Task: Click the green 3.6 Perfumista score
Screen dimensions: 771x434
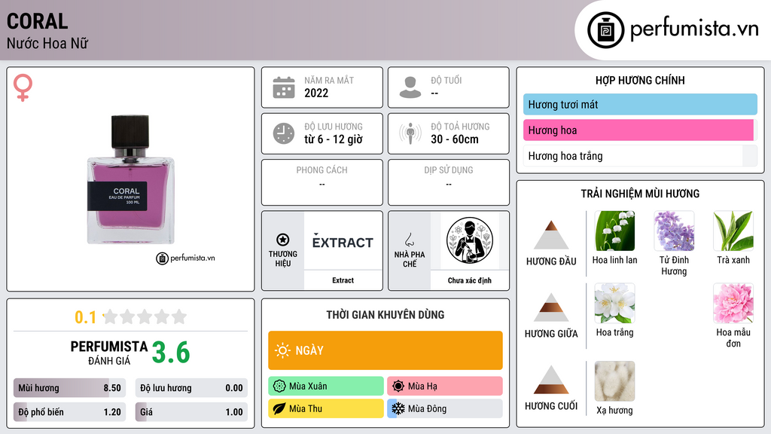Action: tap(171, 353)
